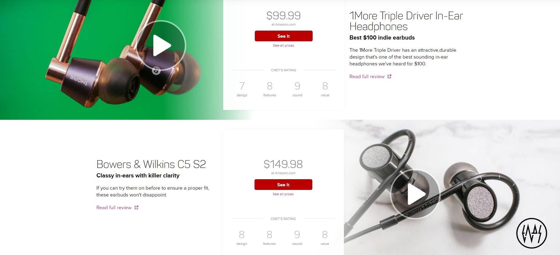Click external link icon beside Bowers & Wilkins review
This screenshot has width=560, height=255.
click(136, 207)
